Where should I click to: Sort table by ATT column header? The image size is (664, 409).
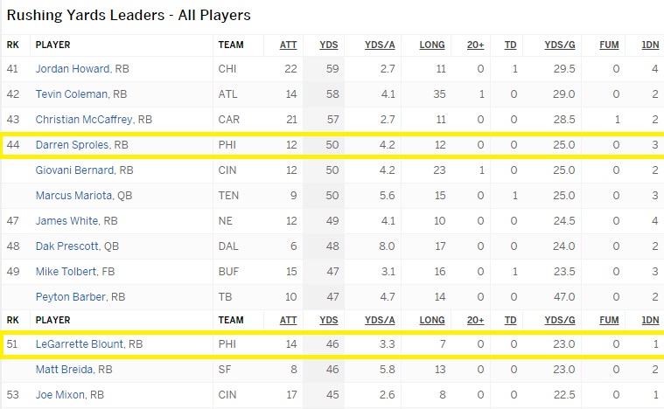[x=288, y=45]
